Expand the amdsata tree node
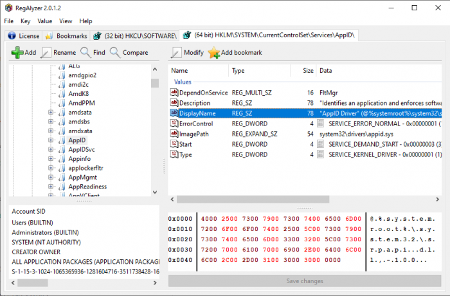The image size is (450, 296). click(x=51, y=112)
